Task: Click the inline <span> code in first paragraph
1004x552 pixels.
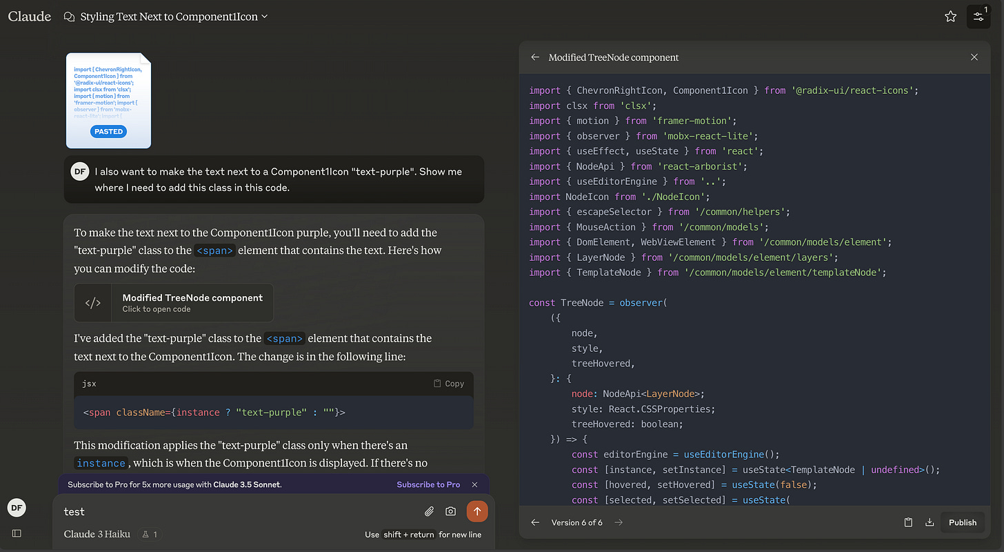Action: coord(214,250)
